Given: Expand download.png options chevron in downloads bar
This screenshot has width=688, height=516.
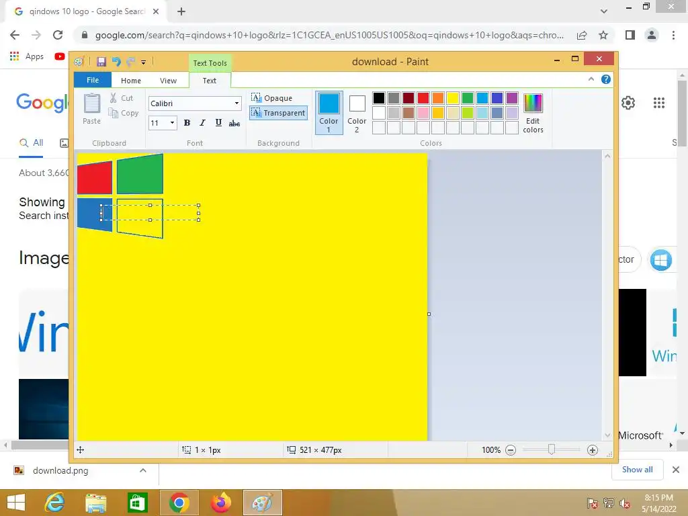Looking at the screenshot, I should click(142, 470).
